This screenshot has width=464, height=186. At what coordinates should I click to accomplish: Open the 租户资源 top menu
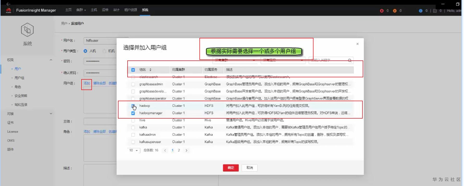[130, 10]
